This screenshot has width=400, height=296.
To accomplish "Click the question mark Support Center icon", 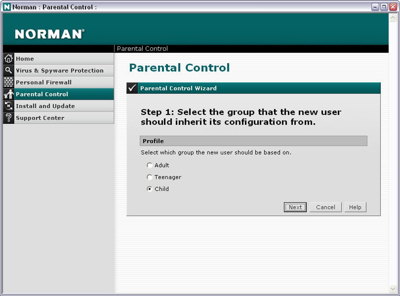I will point(8,118).
